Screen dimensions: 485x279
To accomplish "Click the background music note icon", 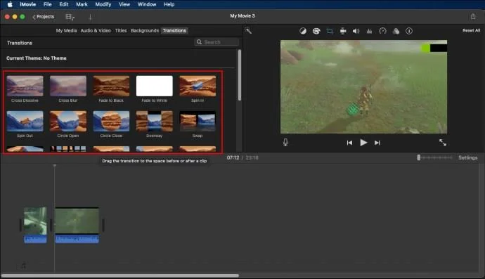I will click(23, 265).
